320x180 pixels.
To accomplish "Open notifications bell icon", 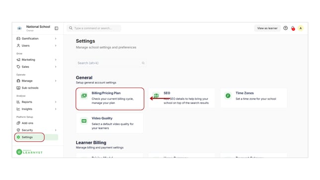I will pyautogui.click(x=293, y=28).
